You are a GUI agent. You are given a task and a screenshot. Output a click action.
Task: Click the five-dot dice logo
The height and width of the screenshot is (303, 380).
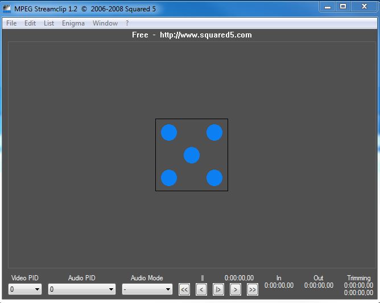192,155
